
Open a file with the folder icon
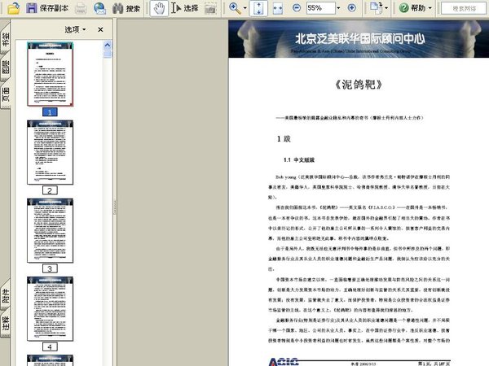point(13,8)
